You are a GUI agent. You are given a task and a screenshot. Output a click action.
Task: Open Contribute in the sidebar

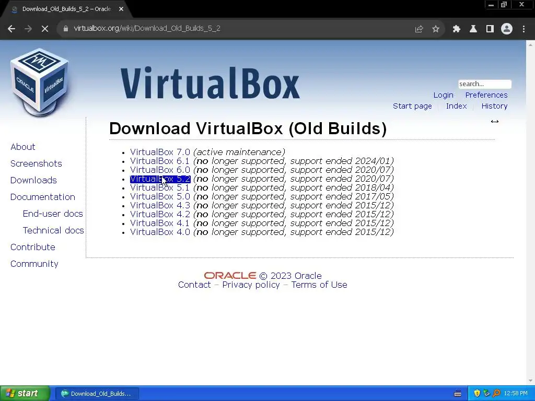click(33, 247)
